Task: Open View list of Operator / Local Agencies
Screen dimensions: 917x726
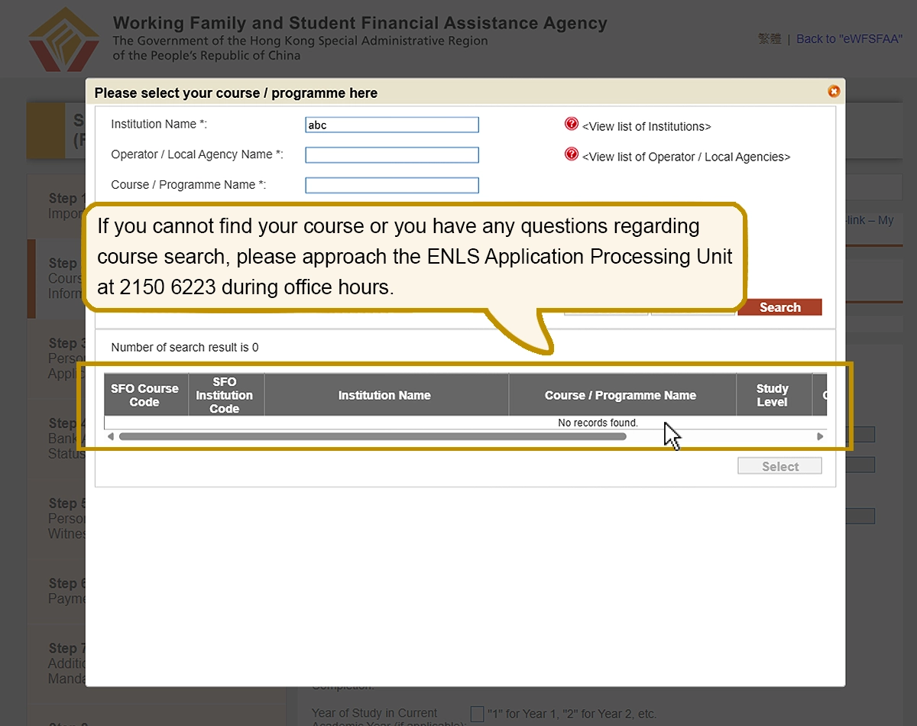Action: (x=685, y=157)
